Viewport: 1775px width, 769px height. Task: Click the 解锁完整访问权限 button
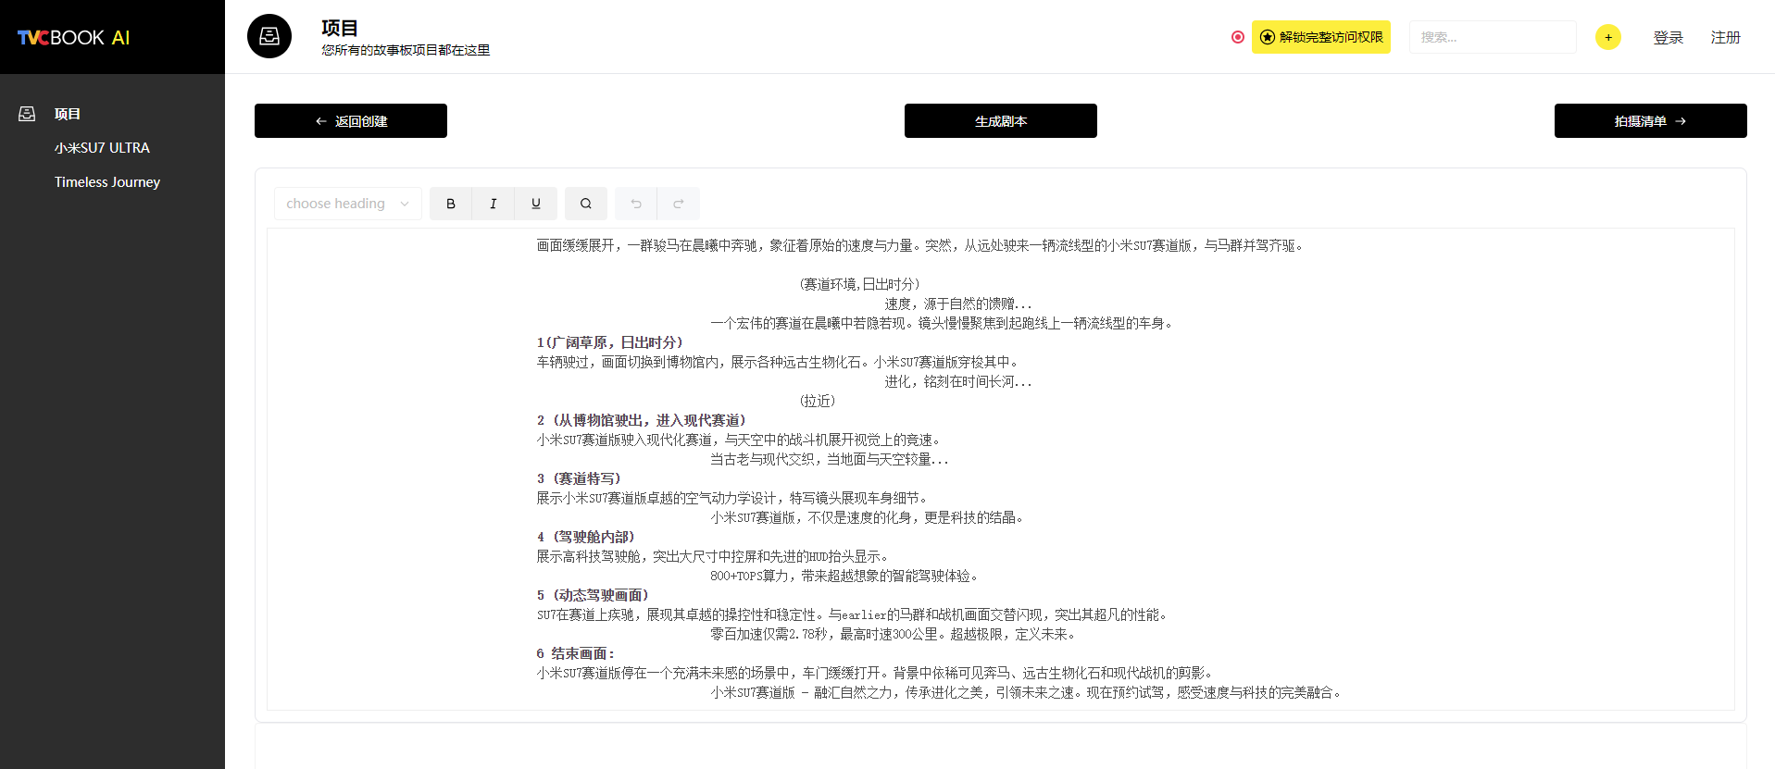click(1321, 37)
